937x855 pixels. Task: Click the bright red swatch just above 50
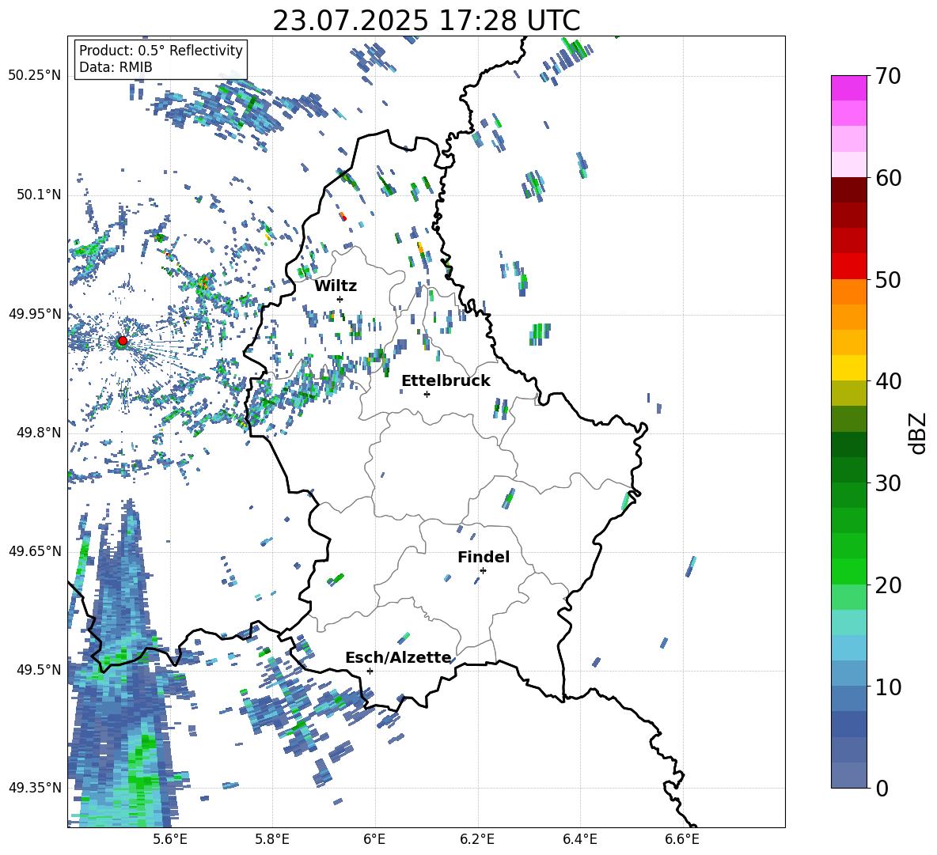pyautogui.click(x=848, y=267)
